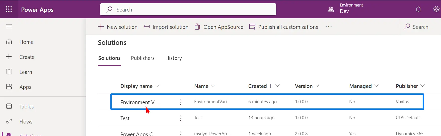Click the command bar Search label

(x=420, y=27)
